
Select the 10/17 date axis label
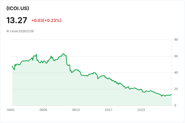[109, 110]
